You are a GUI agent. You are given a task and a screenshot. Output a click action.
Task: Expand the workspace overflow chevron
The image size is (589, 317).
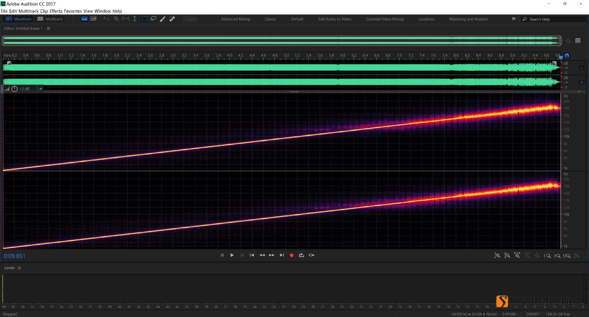pyautogui.click(x=513, y=19)
